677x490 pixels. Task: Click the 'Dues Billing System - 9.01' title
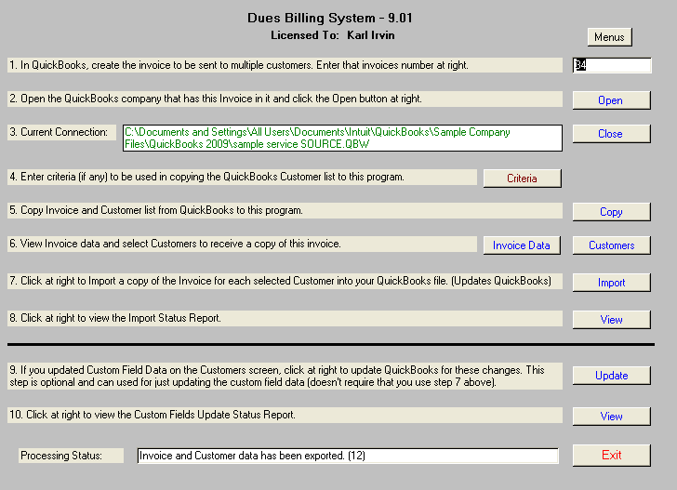(x=330, y=19)
